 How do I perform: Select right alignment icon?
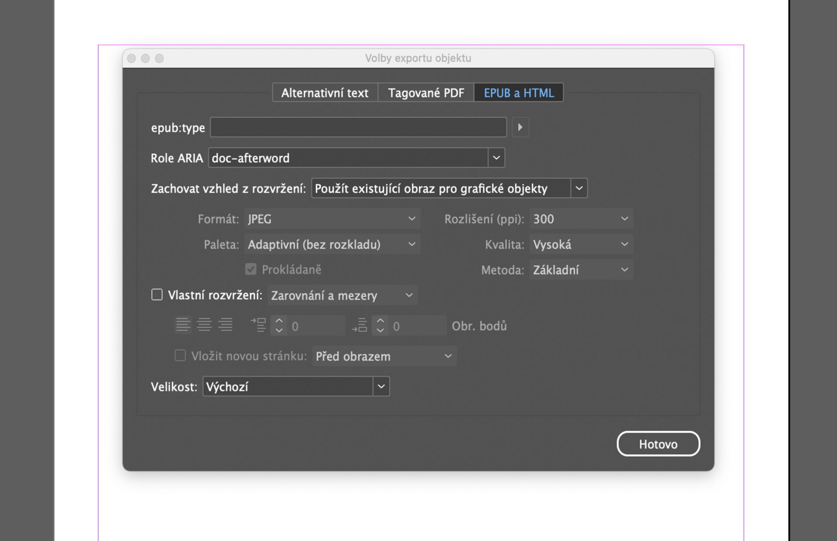click(x=225, y=324)
